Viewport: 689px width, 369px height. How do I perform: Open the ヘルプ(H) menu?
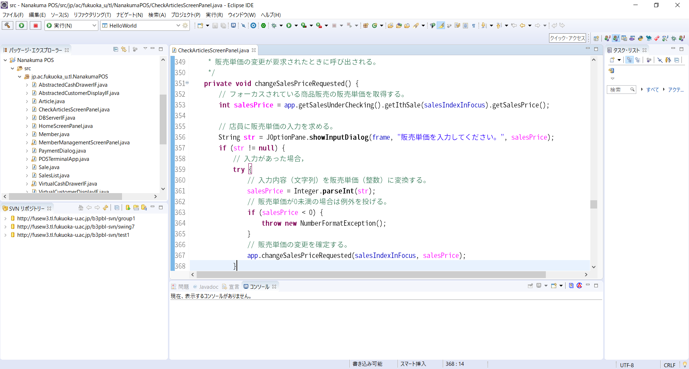coord(271,15)
